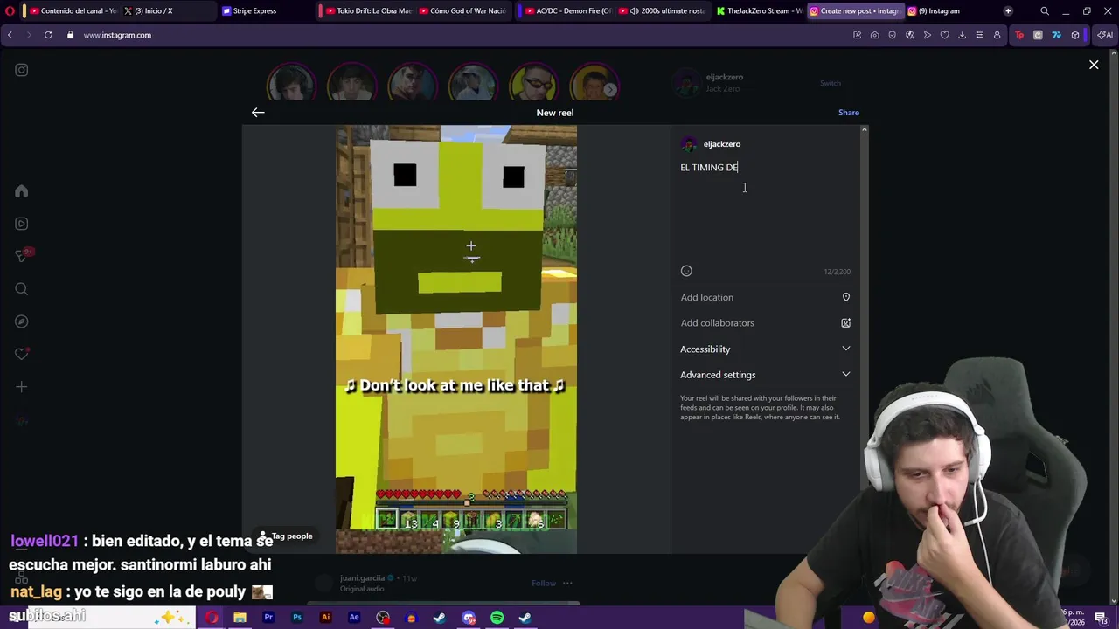The image size is (1119, 629).
Task: Reload the Instagram page
Action: coord(48,35)
